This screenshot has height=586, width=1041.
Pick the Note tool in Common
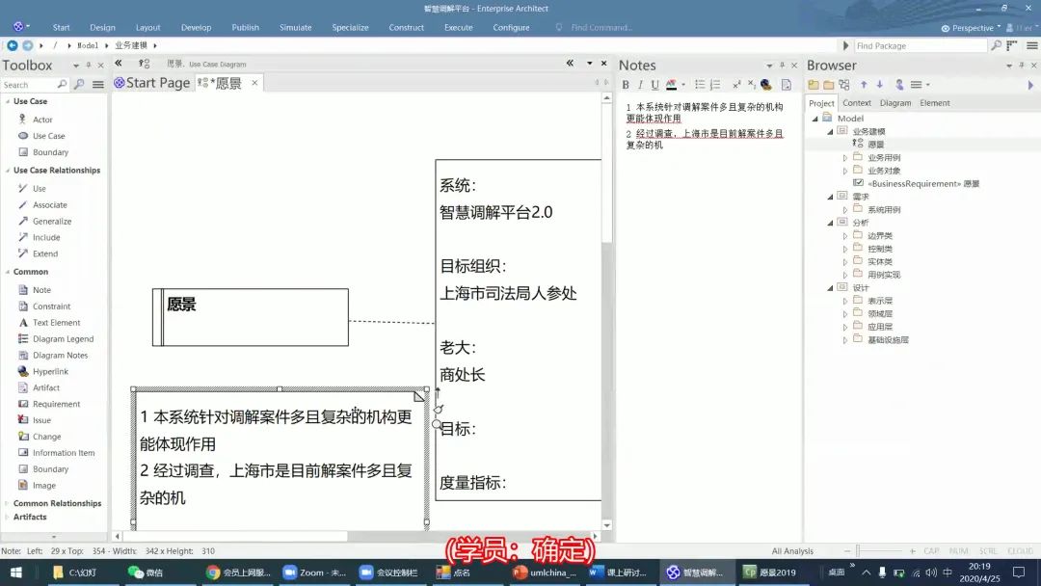[x=41, y=290]
